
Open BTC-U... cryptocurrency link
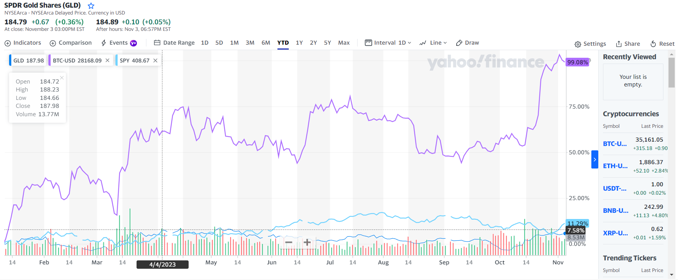click(615, 144)
